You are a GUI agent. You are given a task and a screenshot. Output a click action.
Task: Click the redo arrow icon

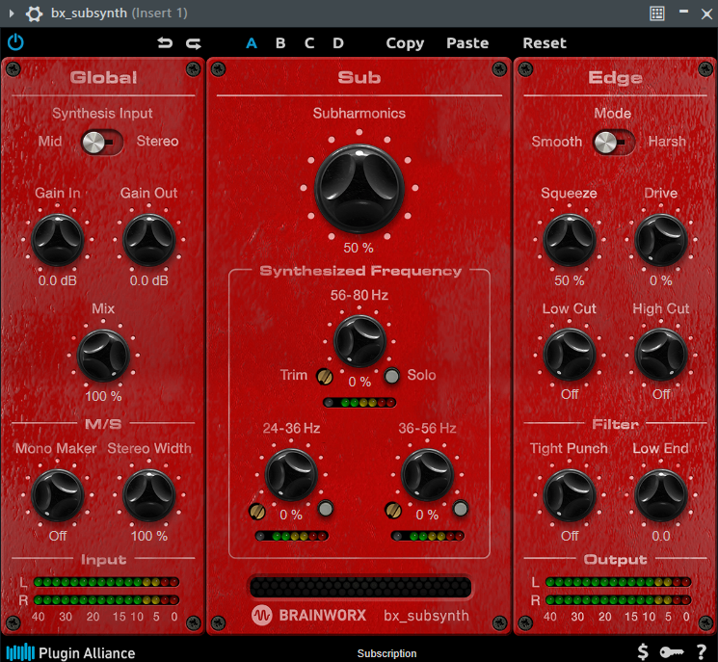tap(194, 43)
